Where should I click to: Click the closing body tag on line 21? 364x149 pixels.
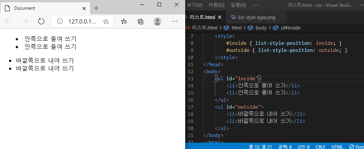[213, 135]
